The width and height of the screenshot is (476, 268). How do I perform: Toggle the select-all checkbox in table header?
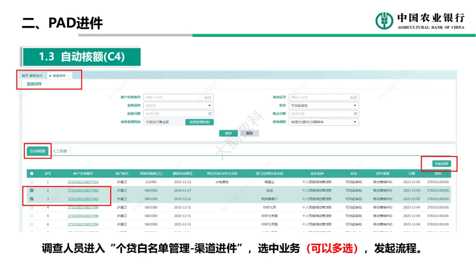click(x=31, y=174)
